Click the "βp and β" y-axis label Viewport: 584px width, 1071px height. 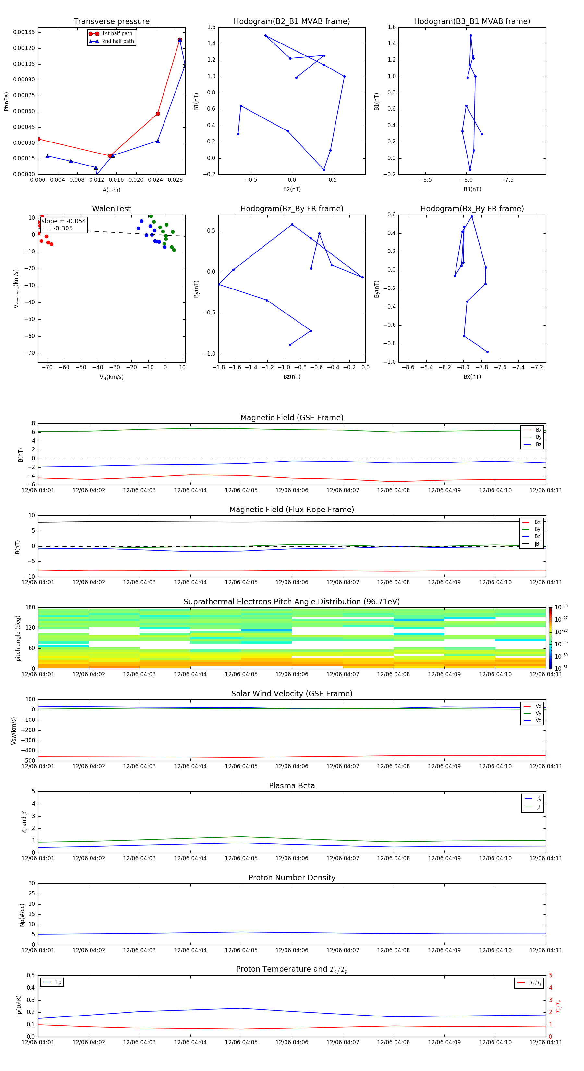click(x=24, y=822)
